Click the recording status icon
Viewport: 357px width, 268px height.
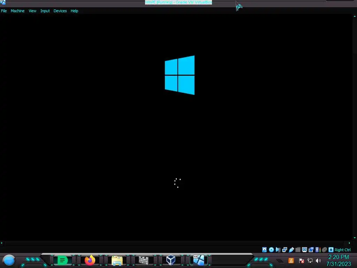click(x=311, y=250)
